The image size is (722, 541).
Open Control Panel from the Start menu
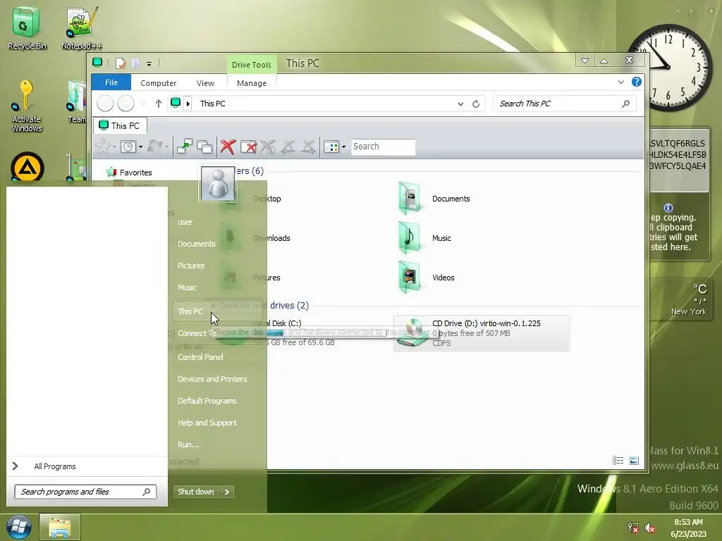coord(200,357)
